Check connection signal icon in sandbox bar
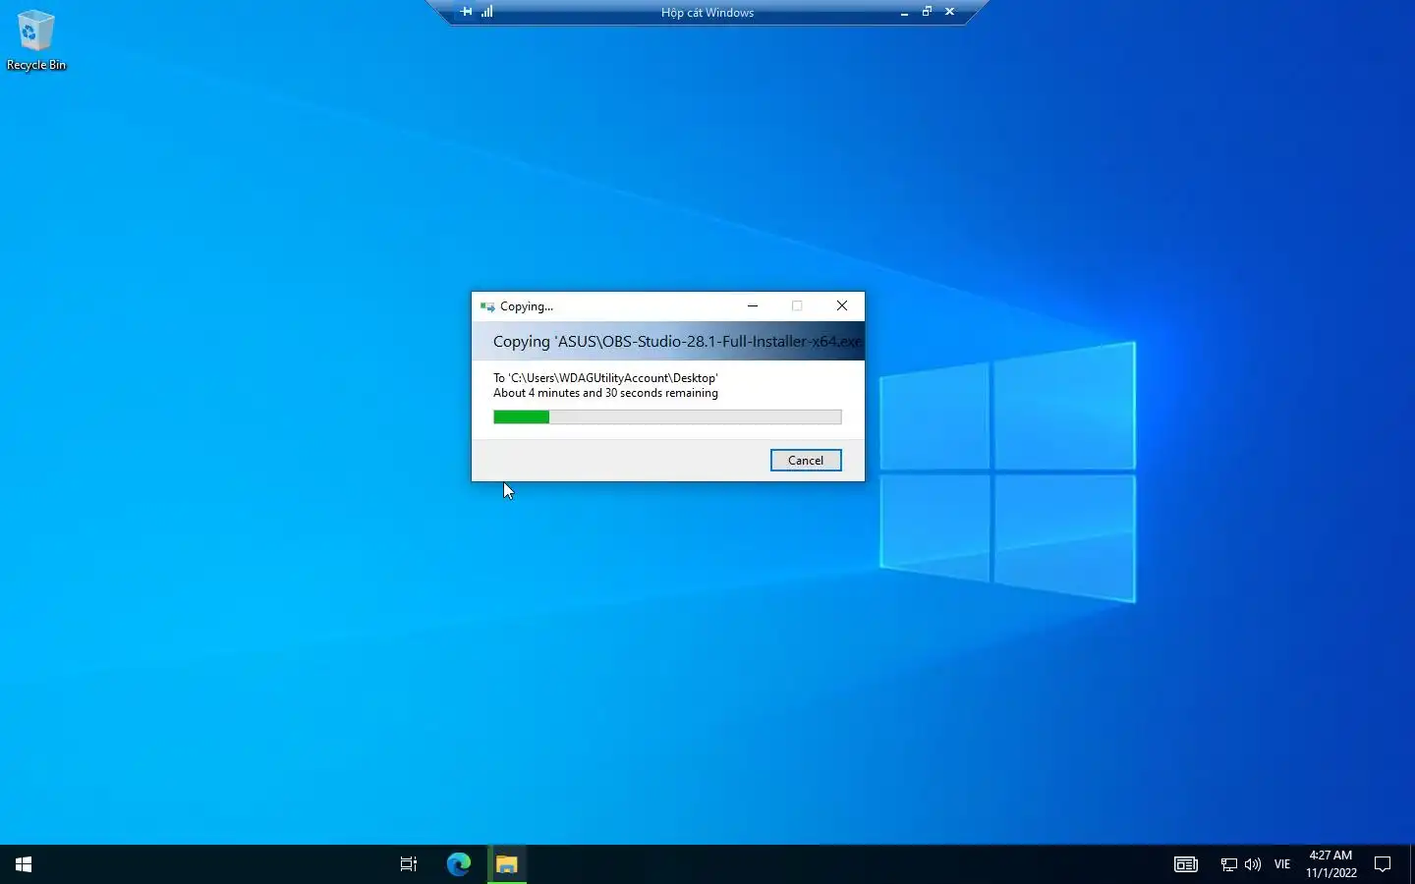1415x884 pixels. (x=487, y=12)
